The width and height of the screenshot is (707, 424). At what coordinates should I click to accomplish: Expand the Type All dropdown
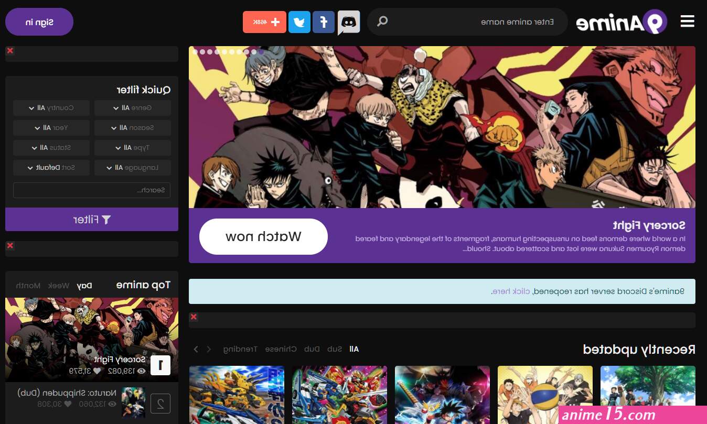click(x=133, y=148)
